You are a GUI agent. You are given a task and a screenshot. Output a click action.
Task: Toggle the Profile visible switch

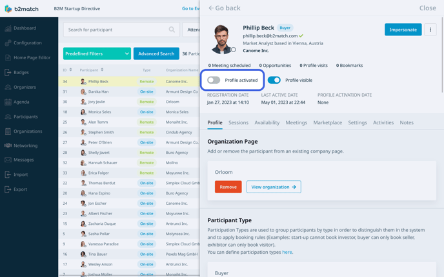pyautogui.click(x=274, y=80)
